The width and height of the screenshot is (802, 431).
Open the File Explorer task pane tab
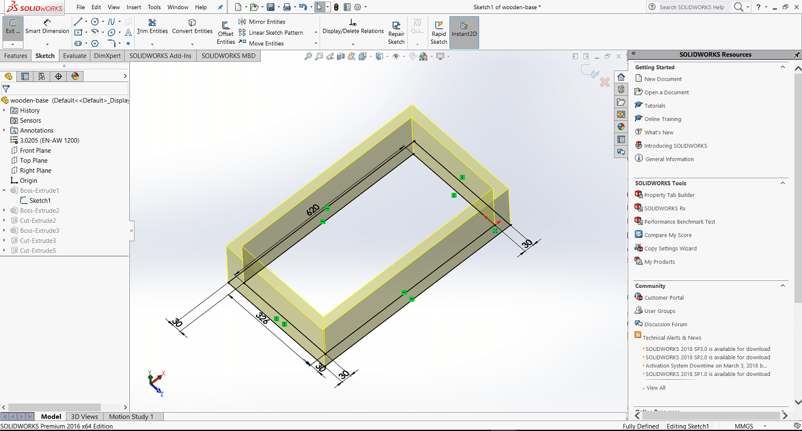(621, 101)
